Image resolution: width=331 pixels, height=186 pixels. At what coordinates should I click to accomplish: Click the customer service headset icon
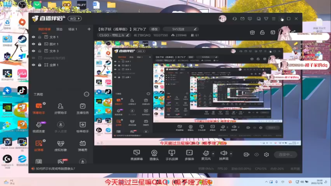click(235, 19)
